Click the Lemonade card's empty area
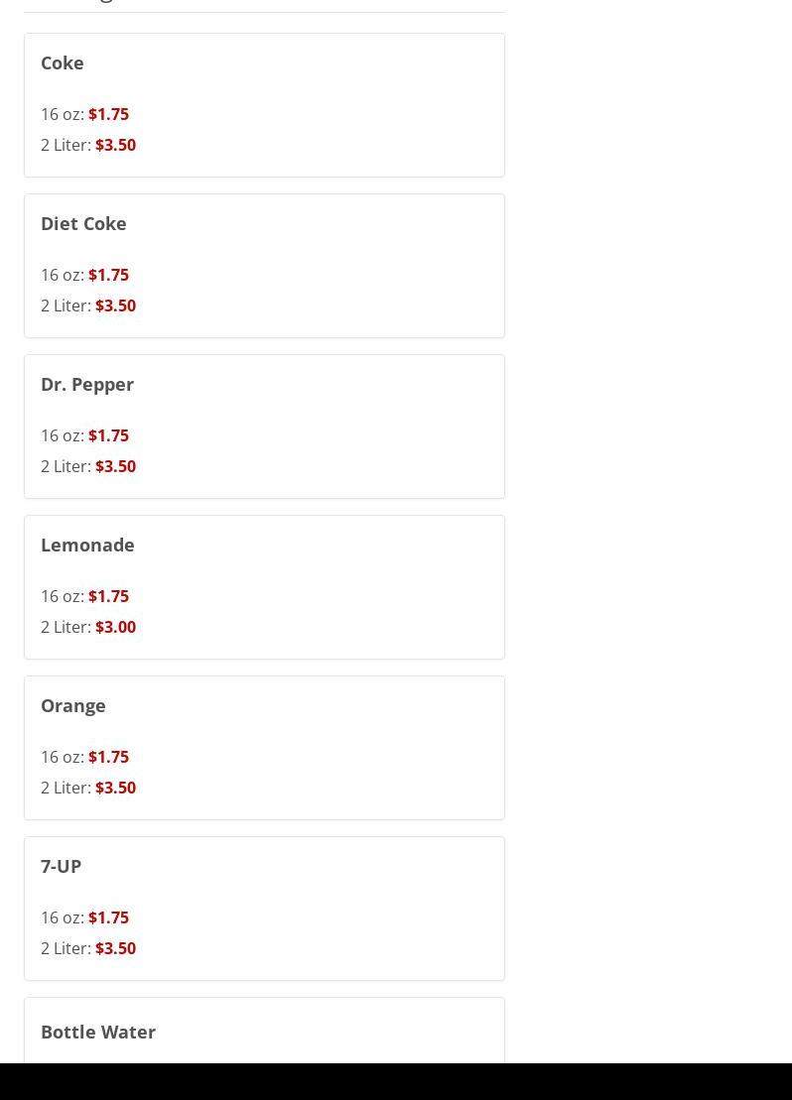This screenshot has width=792, height=1100. 347,595
